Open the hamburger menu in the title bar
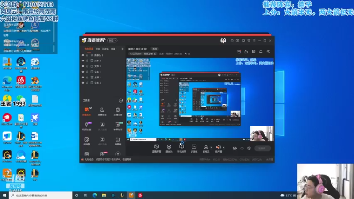 [x=254, y=41]
